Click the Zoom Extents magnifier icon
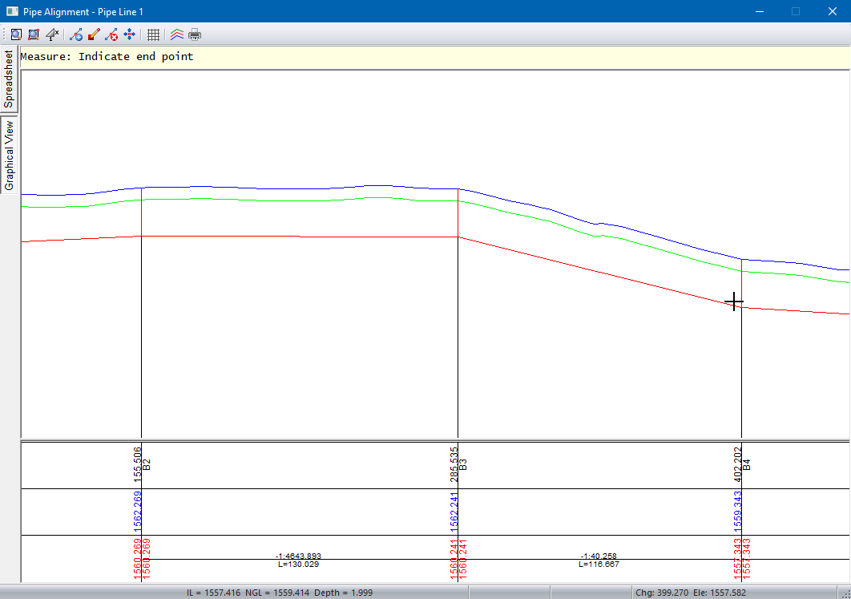851x599 pixels. pyautogui.click(x=16, y=34)
